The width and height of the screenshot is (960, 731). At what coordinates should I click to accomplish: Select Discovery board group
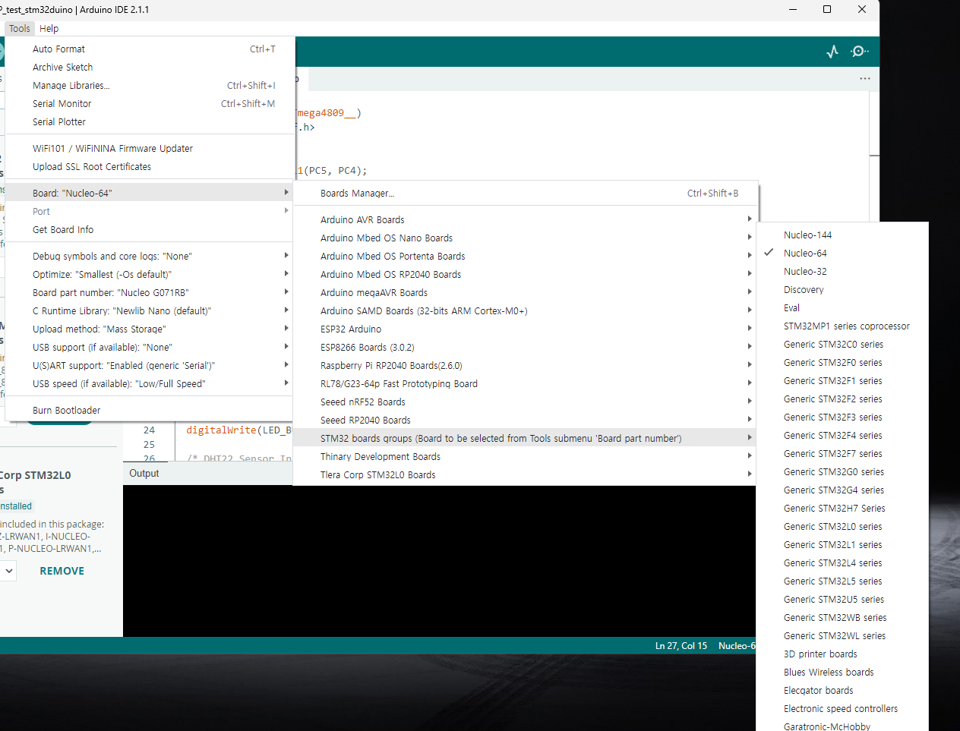coord(842,290)
